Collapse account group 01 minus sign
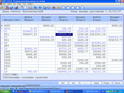Viewport: 124px width, 93px height. click(x=2, y=31)
